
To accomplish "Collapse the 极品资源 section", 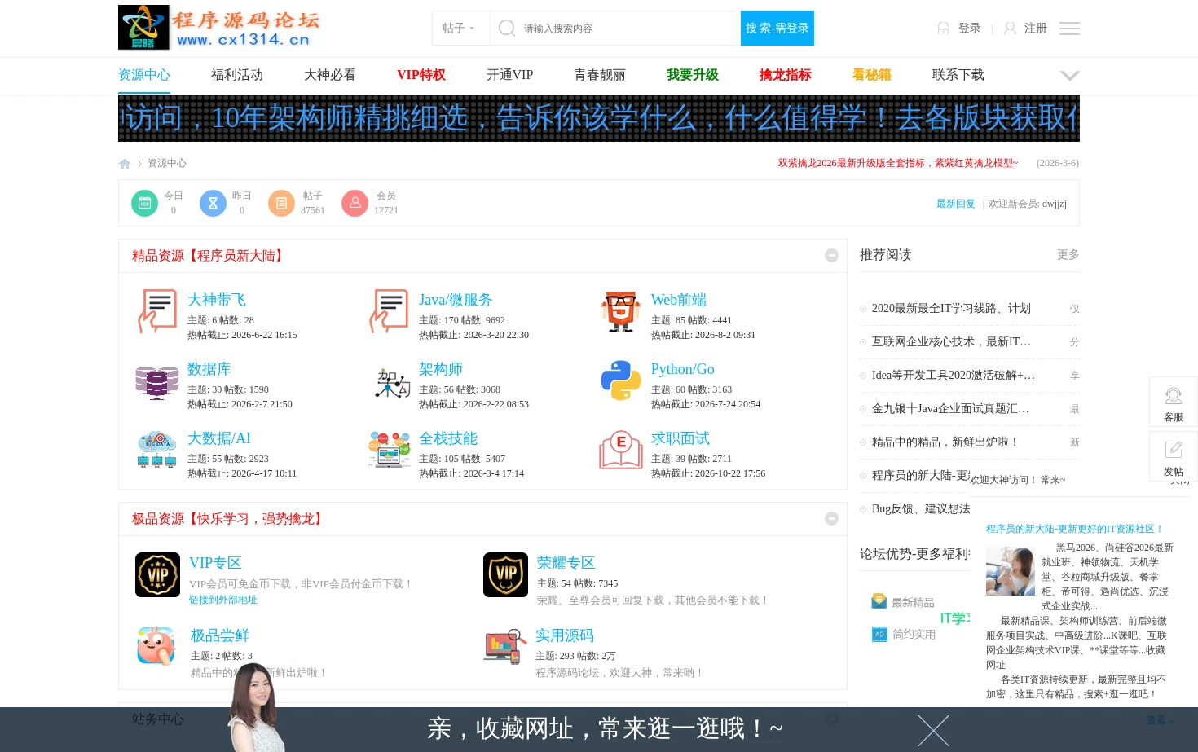I will [x=831, y=519].
